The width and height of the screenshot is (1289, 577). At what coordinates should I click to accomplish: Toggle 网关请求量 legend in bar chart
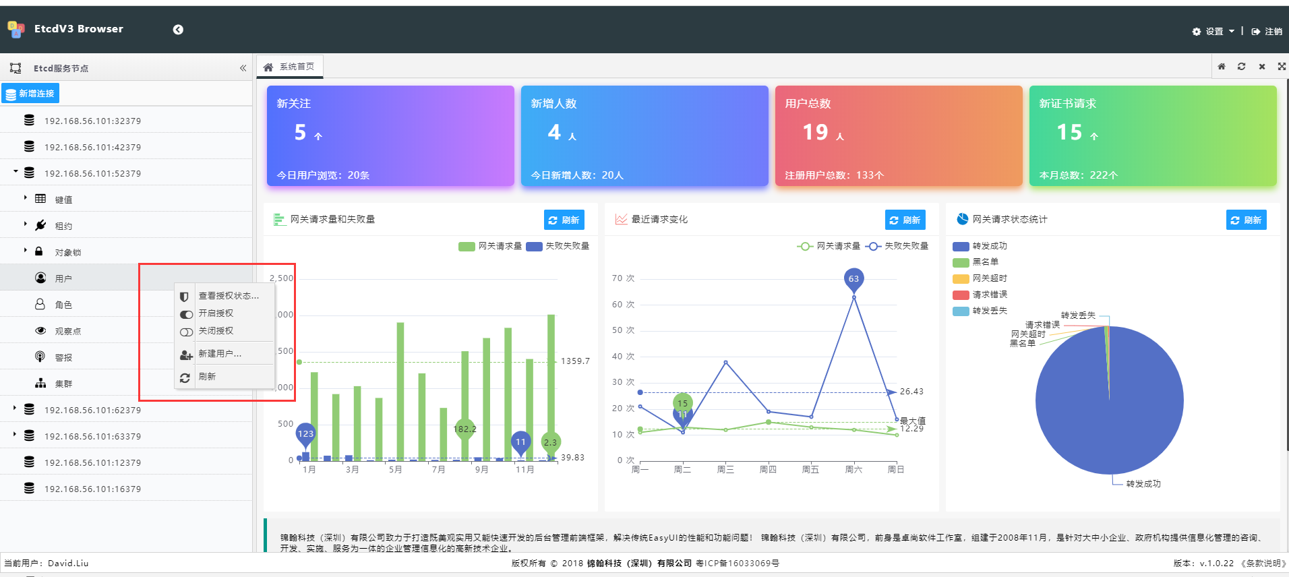490,246
